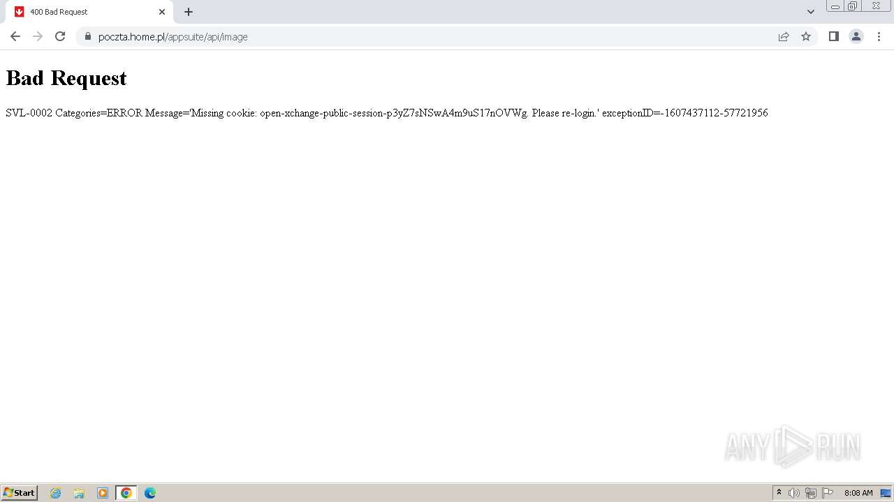Share this page using share icon
Screen dimensions: 894x502
coord(784,36)
